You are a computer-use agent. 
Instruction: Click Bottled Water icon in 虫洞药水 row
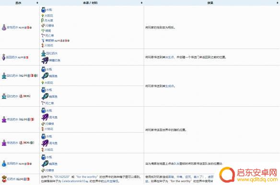pos(44,157)
